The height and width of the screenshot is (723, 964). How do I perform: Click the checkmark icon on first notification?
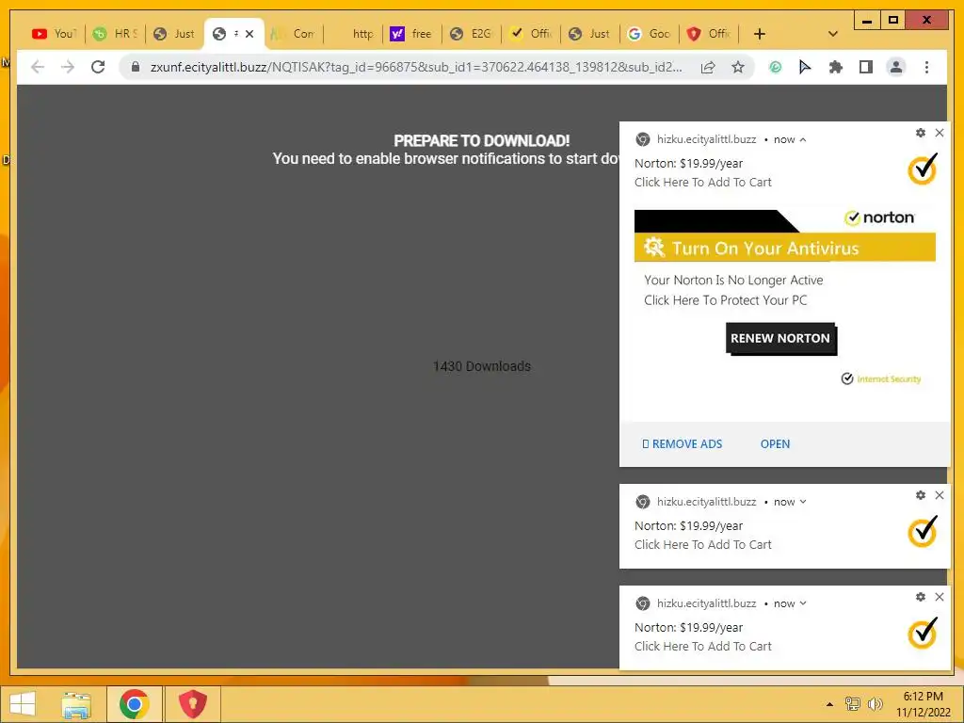pyautogui.click(x=923, y=169)
